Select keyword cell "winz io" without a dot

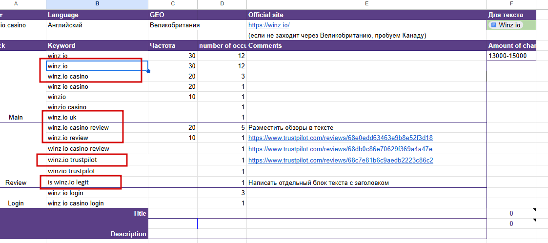pyautogui.click(x=97, y=56)
